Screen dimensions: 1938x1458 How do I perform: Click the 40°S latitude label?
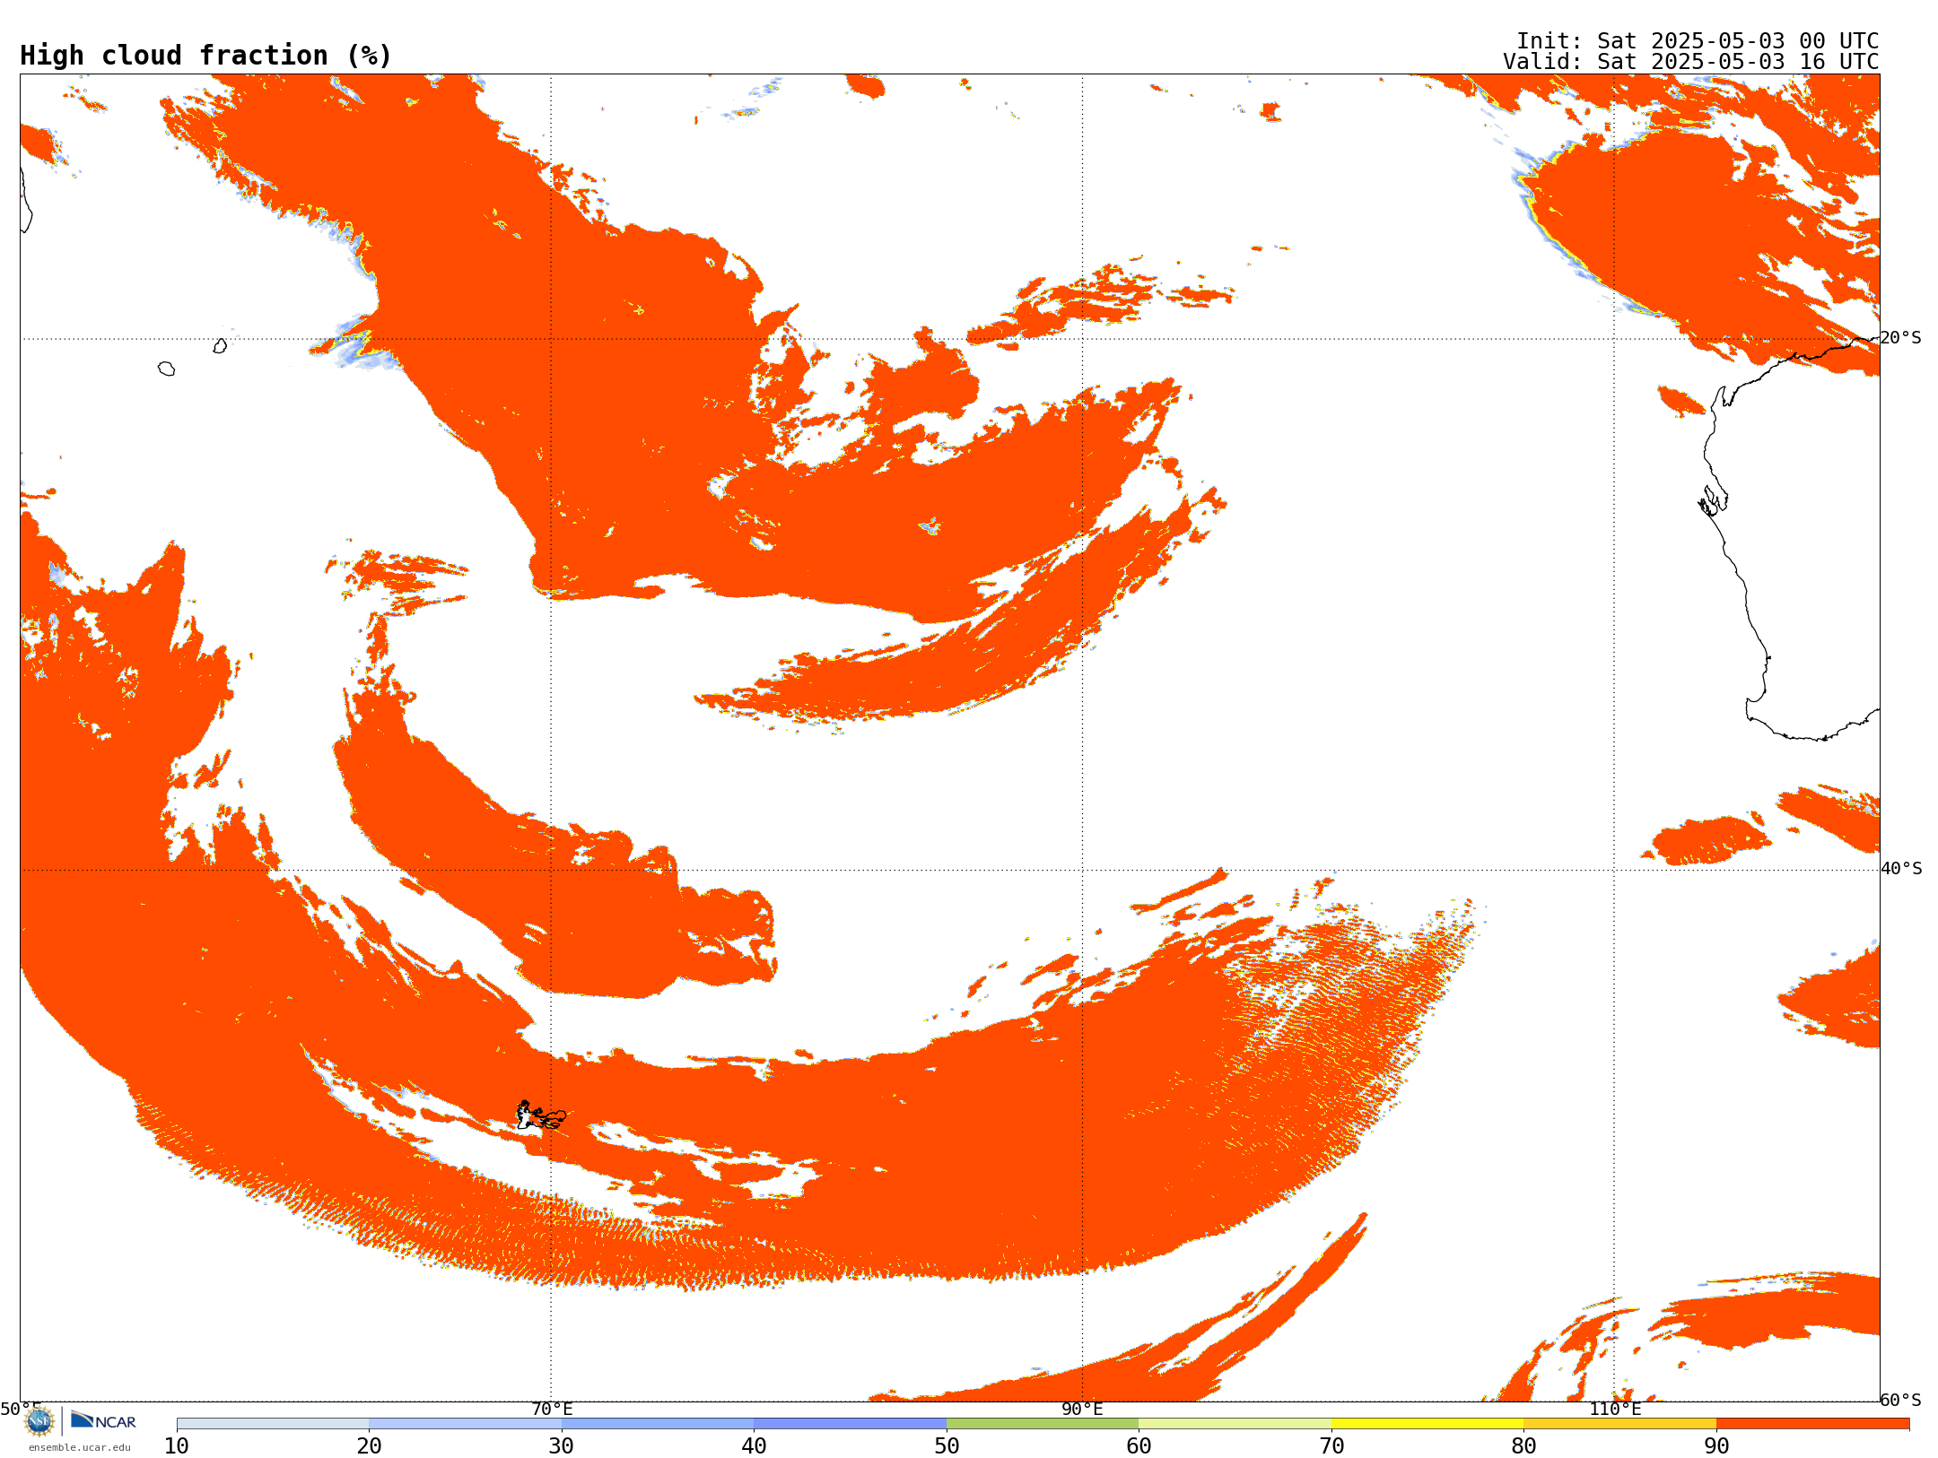tap(1901, 869)
